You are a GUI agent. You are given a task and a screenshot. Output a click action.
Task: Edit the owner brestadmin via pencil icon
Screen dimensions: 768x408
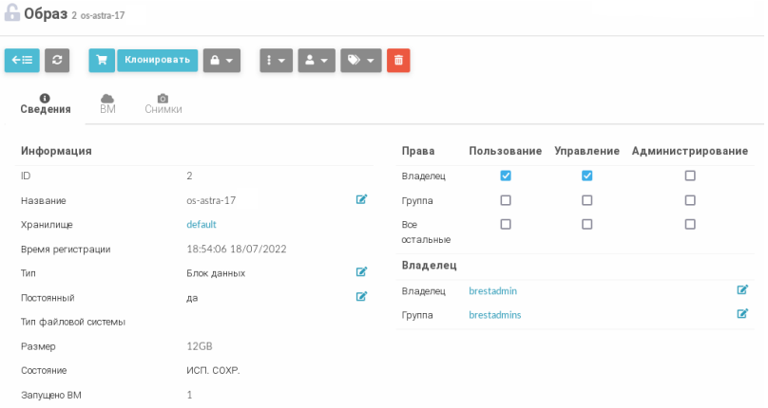pos(742,290)
